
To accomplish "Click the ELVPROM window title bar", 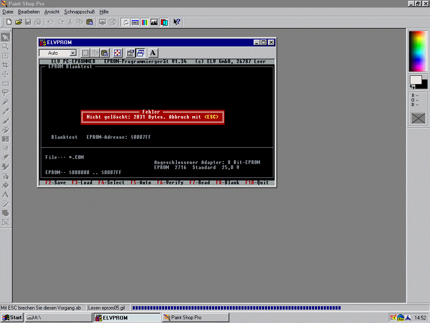I will point(157,42).
